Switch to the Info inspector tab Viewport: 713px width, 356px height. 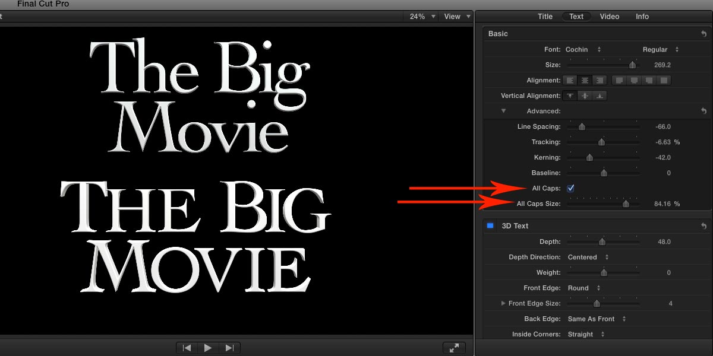click(642, 17)
